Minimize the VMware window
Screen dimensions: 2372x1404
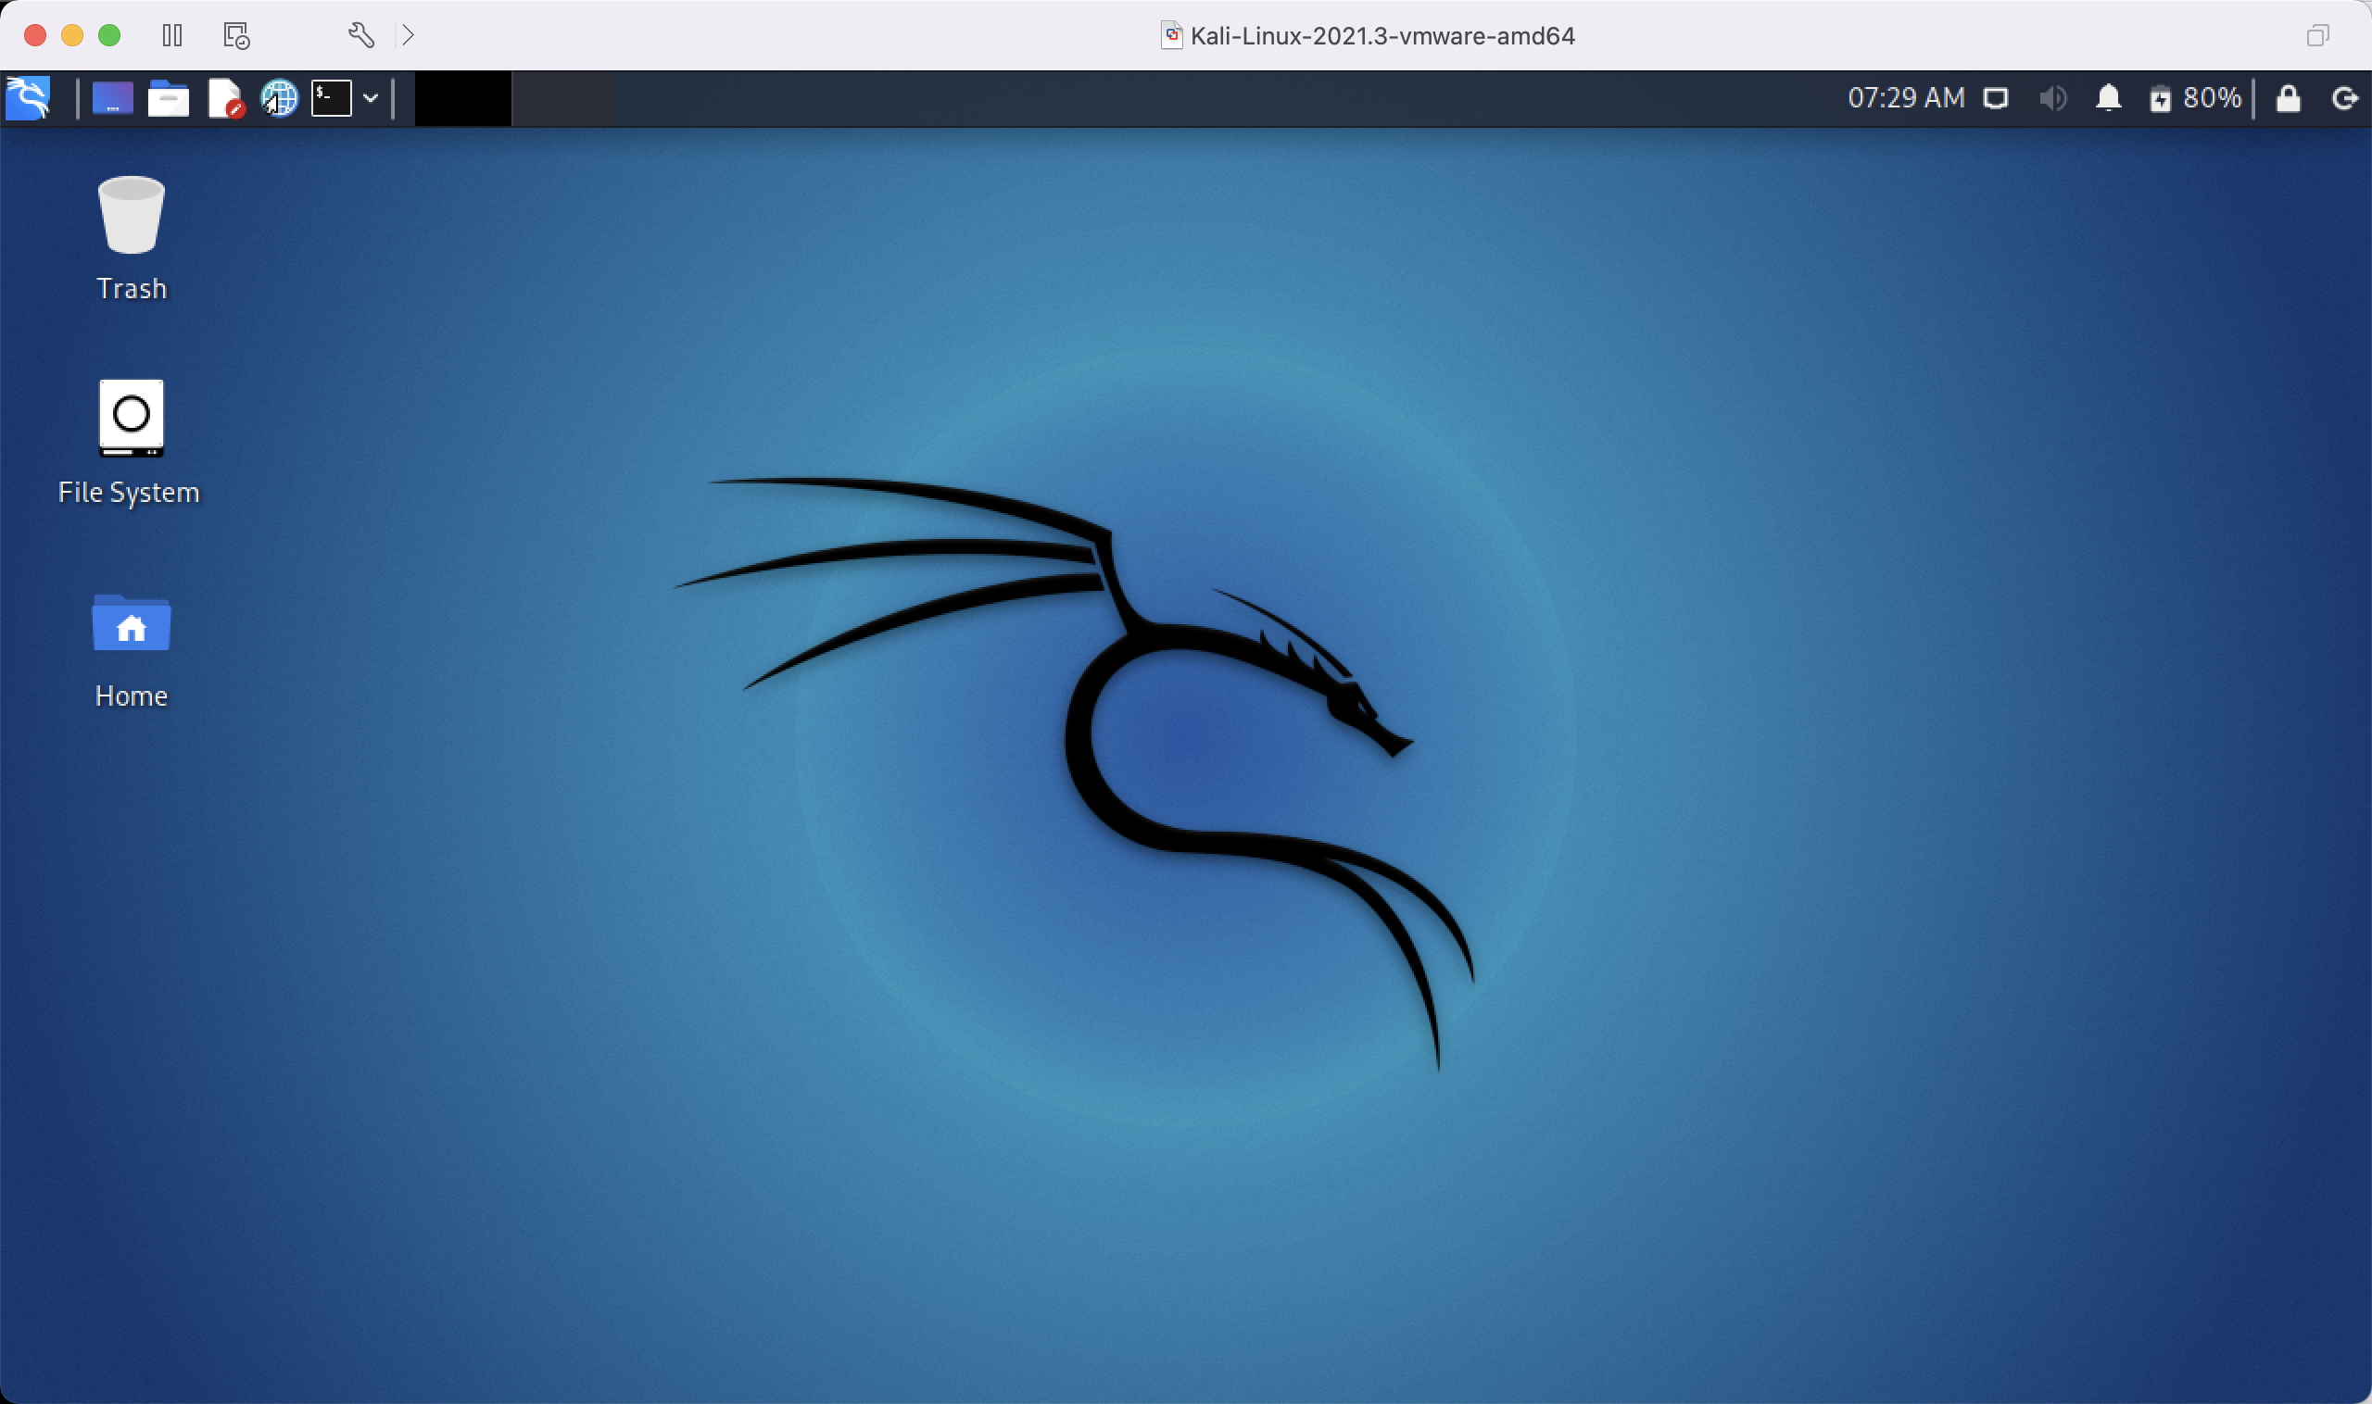[72, 36]
